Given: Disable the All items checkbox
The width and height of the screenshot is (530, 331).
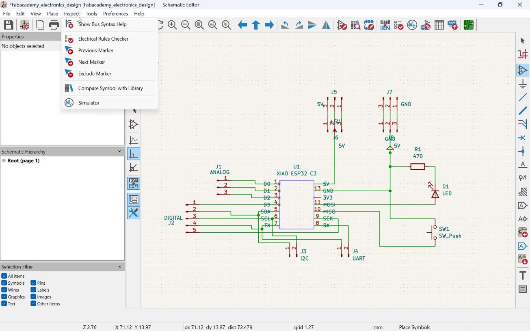Looking at the screenshot, I should coord(4,276).
